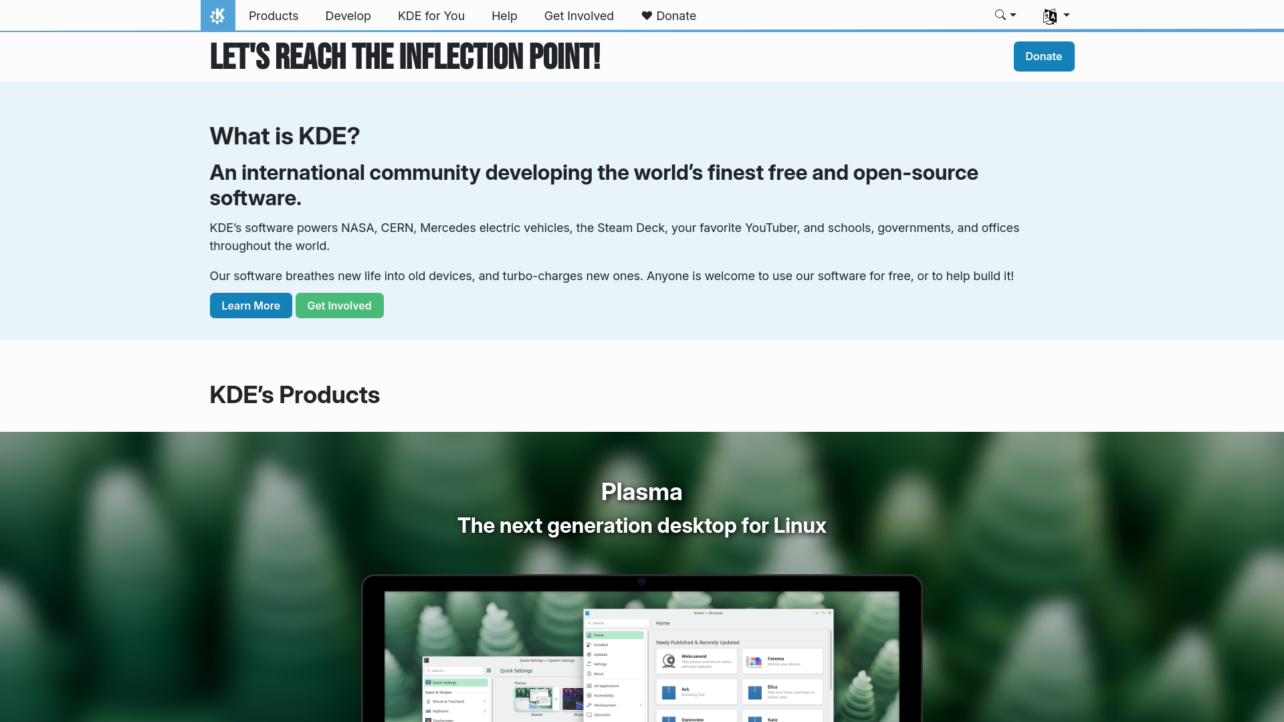Click the KDE's Products heading

tap(295, 394)
